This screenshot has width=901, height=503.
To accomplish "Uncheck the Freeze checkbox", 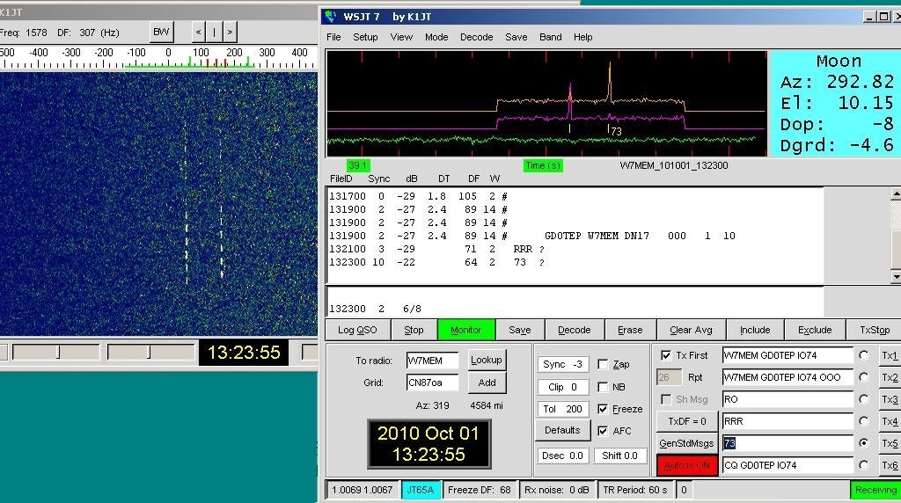I will (x=603, y=409).
